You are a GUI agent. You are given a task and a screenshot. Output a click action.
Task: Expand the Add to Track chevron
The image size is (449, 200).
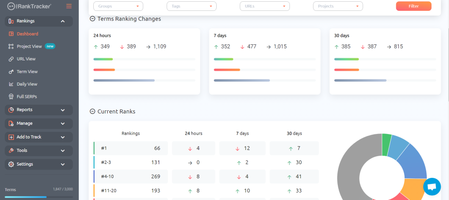tap(63, 137)
